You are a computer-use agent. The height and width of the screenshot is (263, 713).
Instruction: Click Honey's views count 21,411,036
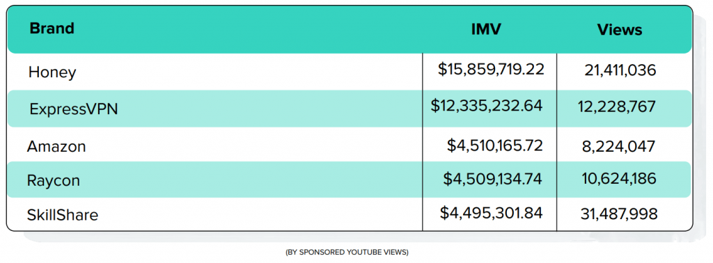coord(620,70)
